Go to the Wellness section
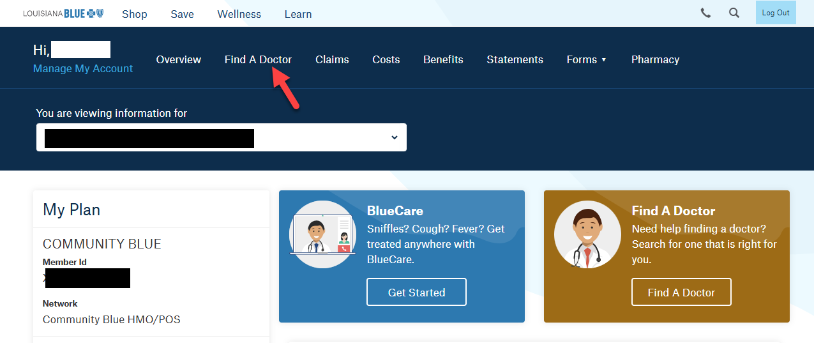814x343 pixels. coord(239,14)
